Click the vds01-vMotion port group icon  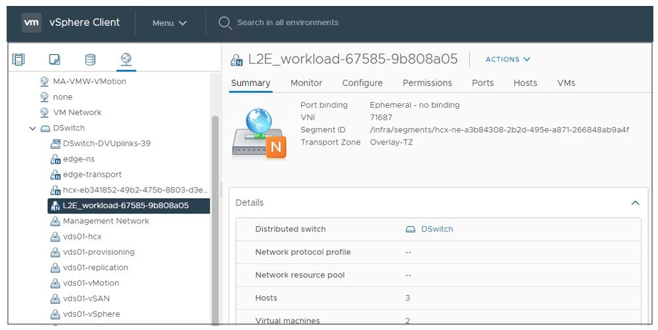[56, 284]
